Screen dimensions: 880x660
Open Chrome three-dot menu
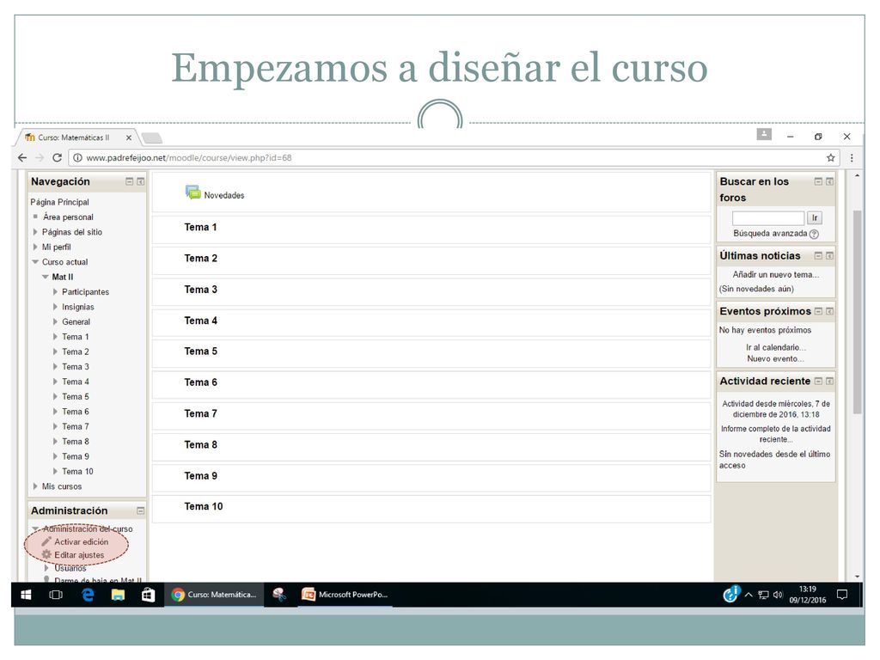[x=852, y=158]
